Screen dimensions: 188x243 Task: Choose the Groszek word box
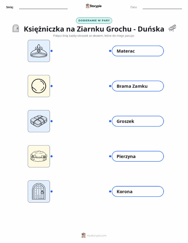138,121
